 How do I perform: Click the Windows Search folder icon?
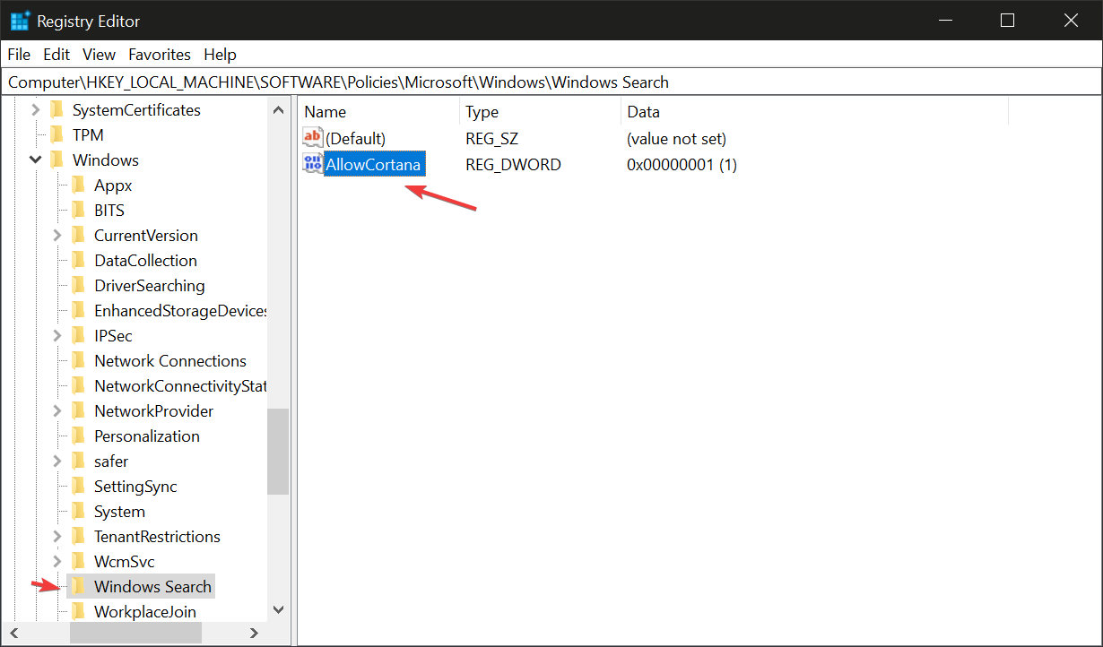pos(78,587)
